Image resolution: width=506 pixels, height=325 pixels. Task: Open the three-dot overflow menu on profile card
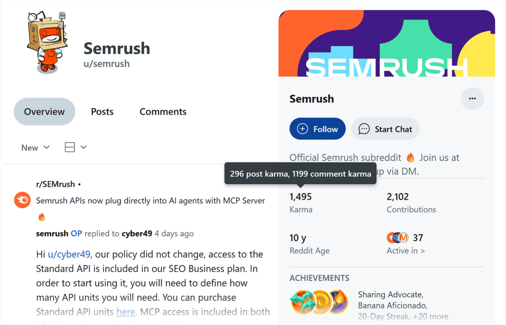click(x=472, y=99)
